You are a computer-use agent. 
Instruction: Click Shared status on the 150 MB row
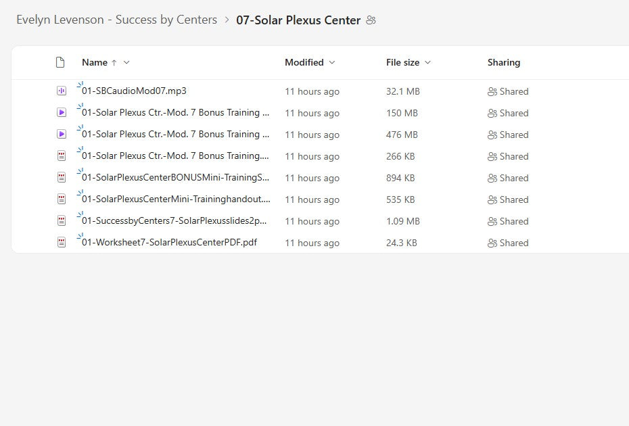click(508, 113)
